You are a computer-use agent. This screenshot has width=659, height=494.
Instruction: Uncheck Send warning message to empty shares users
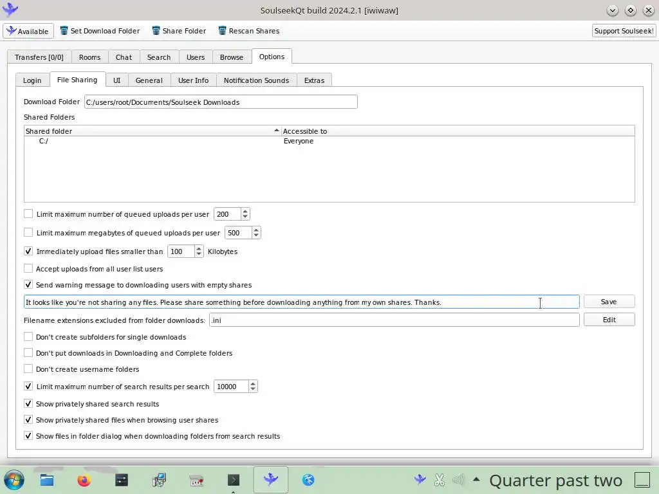point(28,285)
